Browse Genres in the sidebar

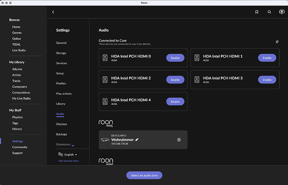point(17,33)
